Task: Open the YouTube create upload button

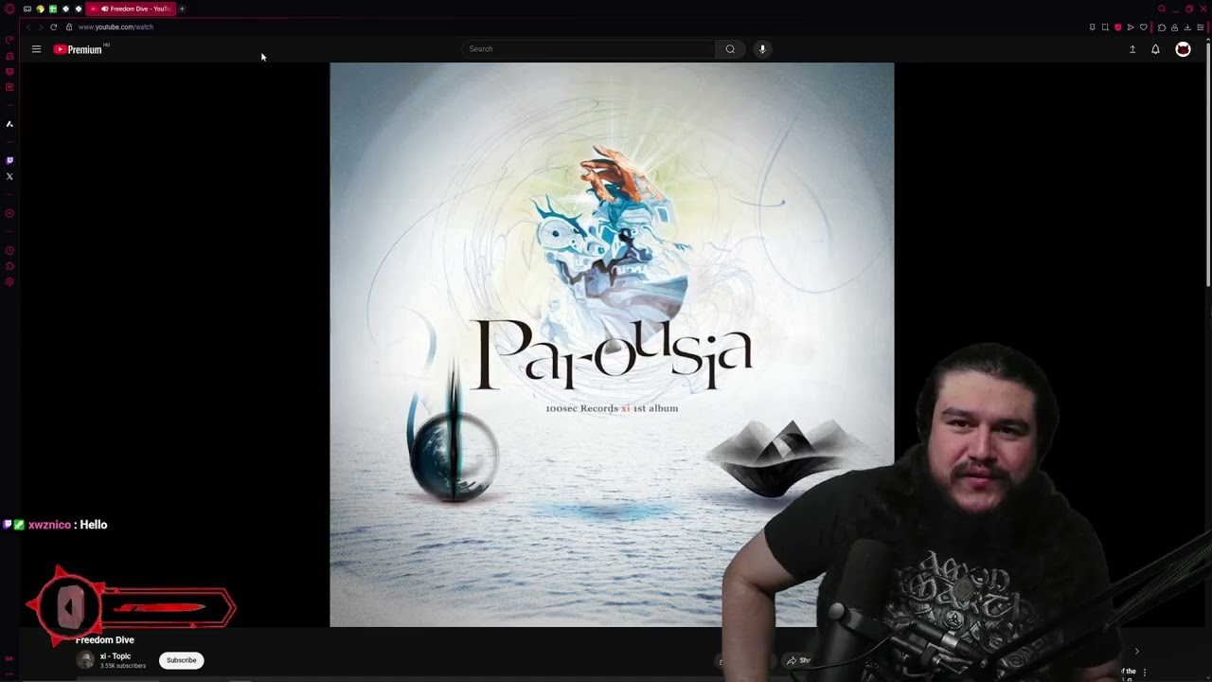Action: pos(1132,49)
